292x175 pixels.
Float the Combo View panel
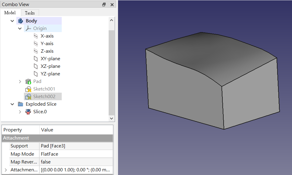pos(104,5)
